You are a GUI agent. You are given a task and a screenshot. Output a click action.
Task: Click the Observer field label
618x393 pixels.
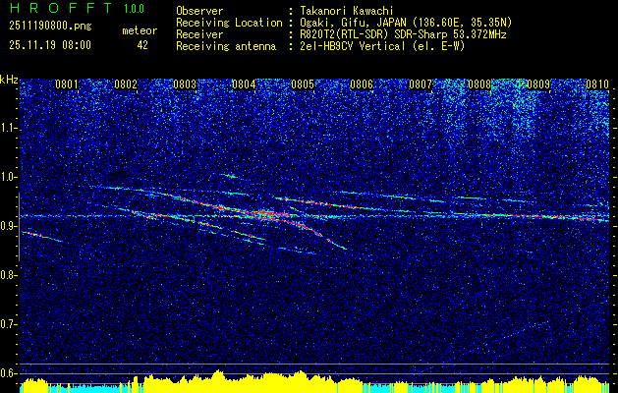(x=199, y=11)
